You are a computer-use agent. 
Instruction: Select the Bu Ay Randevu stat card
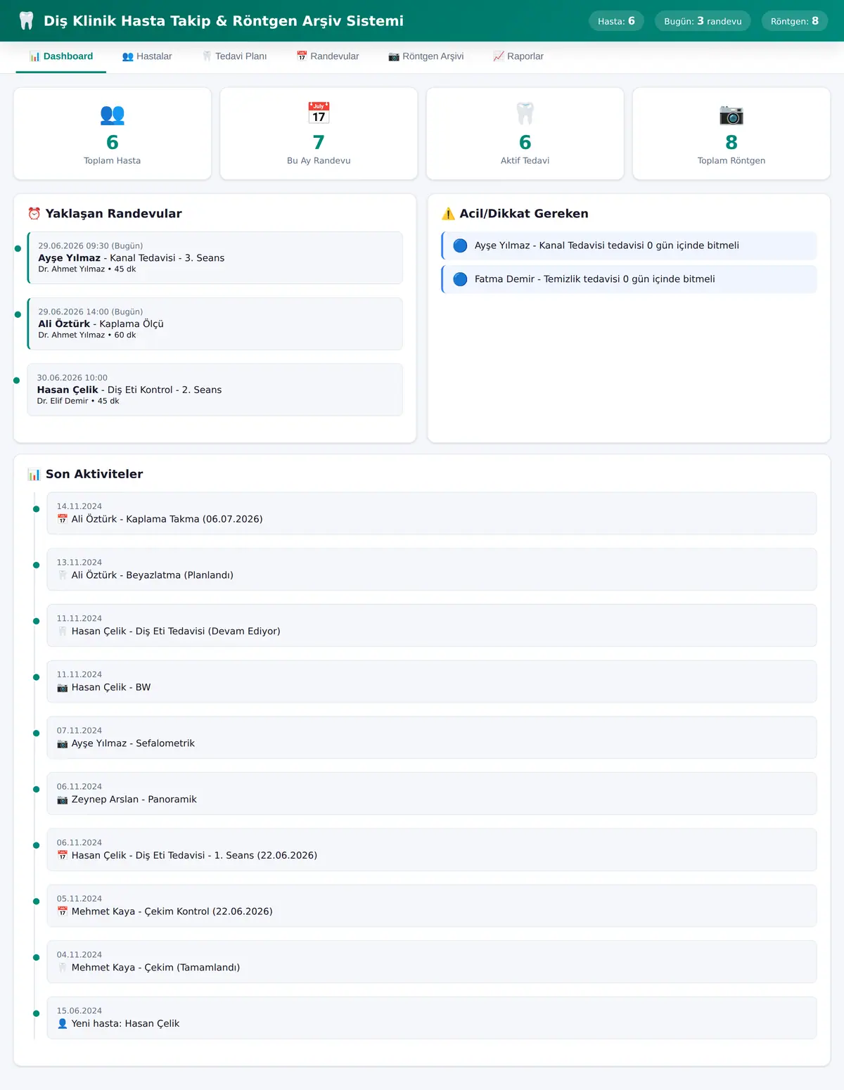coord(319,134)
